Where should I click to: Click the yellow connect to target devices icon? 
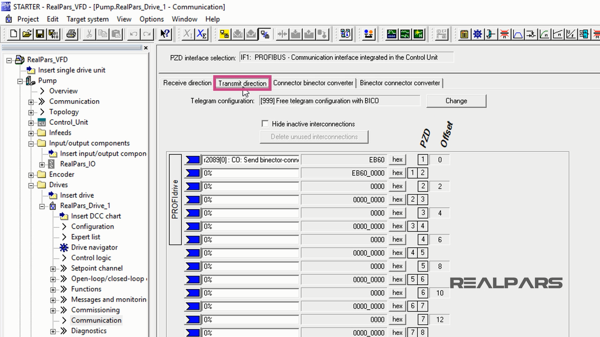[x=224, y=34]
